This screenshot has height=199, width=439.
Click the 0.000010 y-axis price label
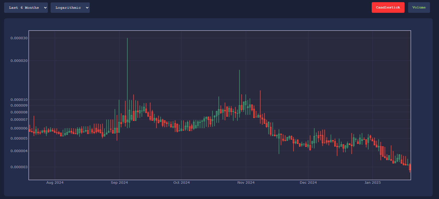[19, 100]
